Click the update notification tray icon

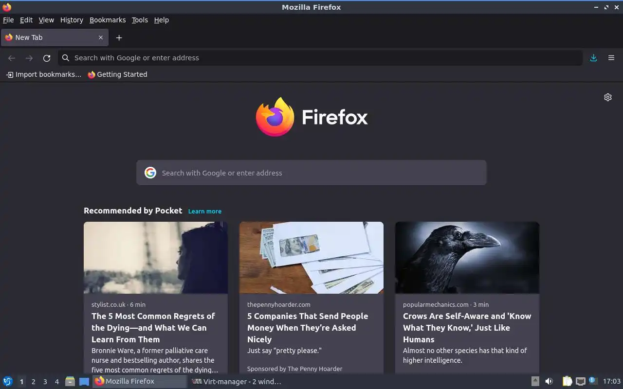pos(592,381)
